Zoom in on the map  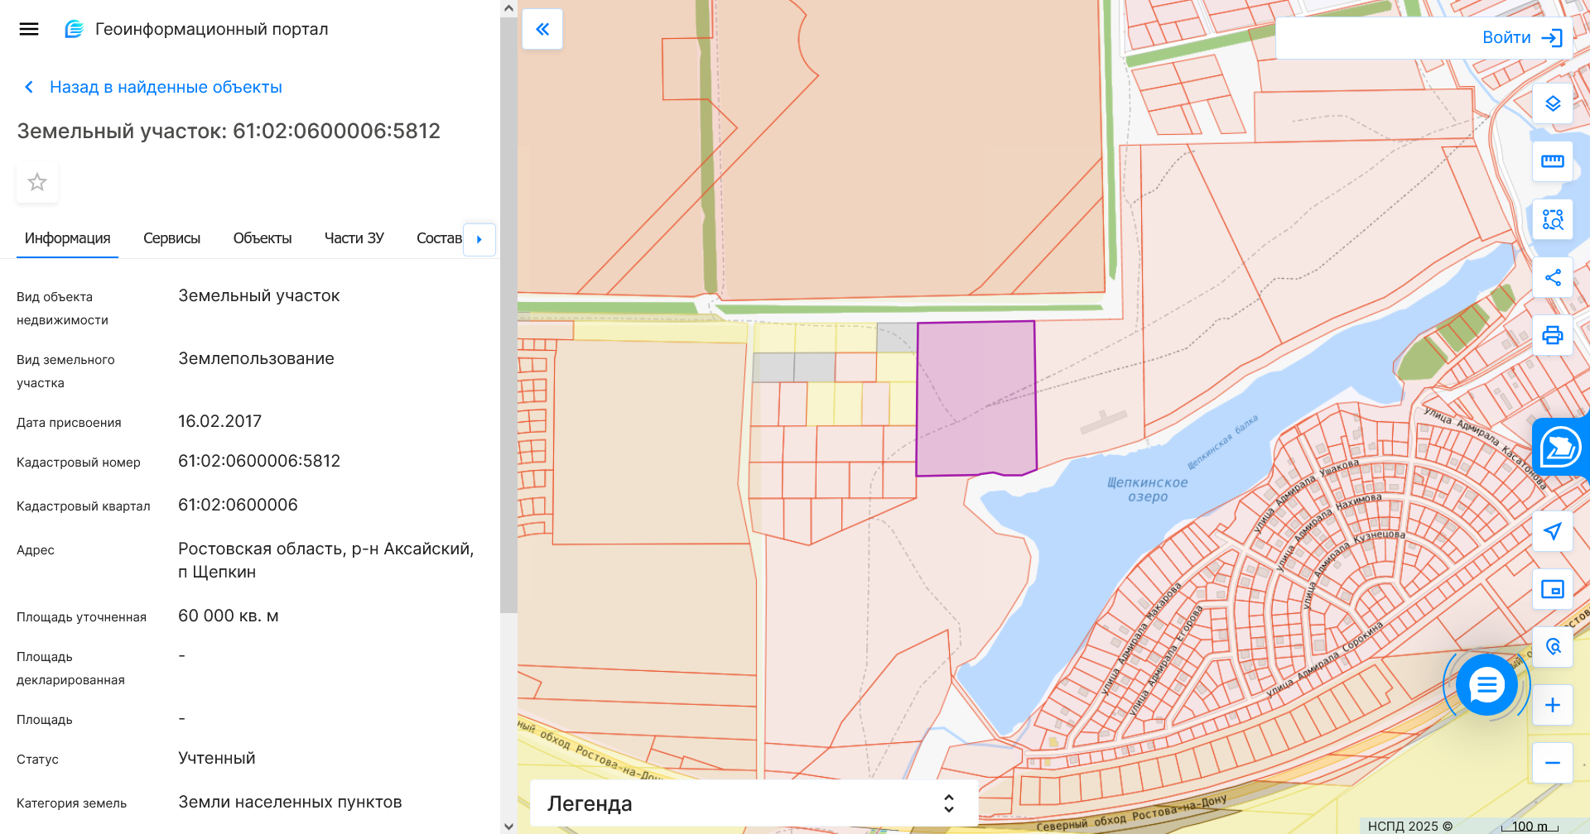[x=1553, y=705]
